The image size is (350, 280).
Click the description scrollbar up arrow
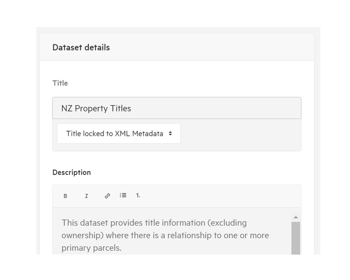[x=296, y=217]
